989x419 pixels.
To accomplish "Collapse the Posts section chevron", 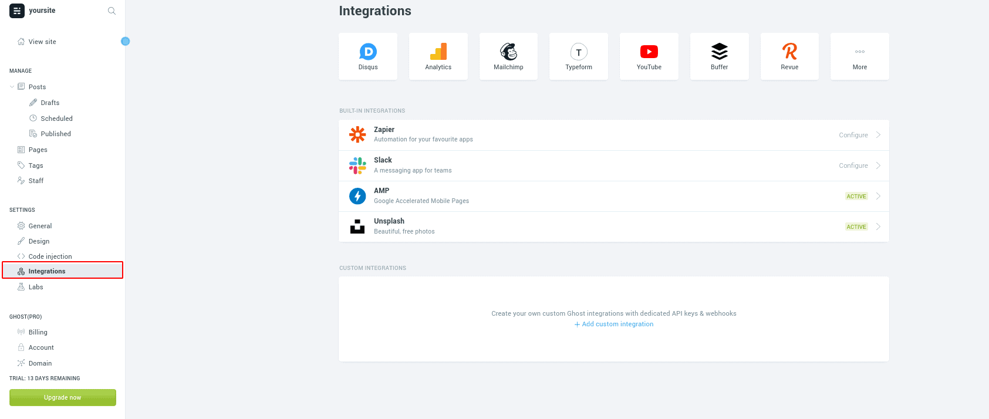I will click(12, 87).
